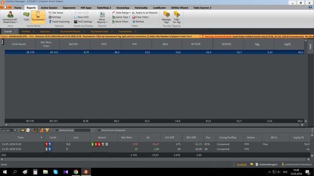Click the playing cards replayer icon
Screen dimensions: 314x176
pyautogui.click(x=28, y=130)
